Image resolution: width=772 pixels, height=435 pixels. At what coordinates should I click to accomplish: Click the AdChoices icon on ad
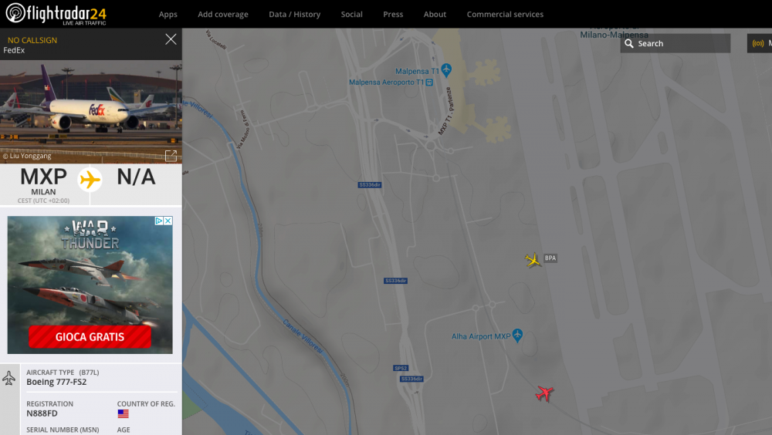click(x=163, y=221)
